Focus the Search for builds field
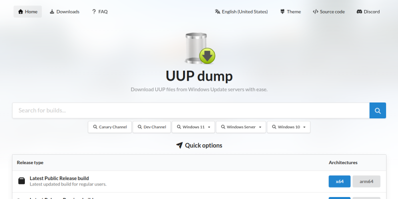398x199 pixels. [x=191, y=110]
